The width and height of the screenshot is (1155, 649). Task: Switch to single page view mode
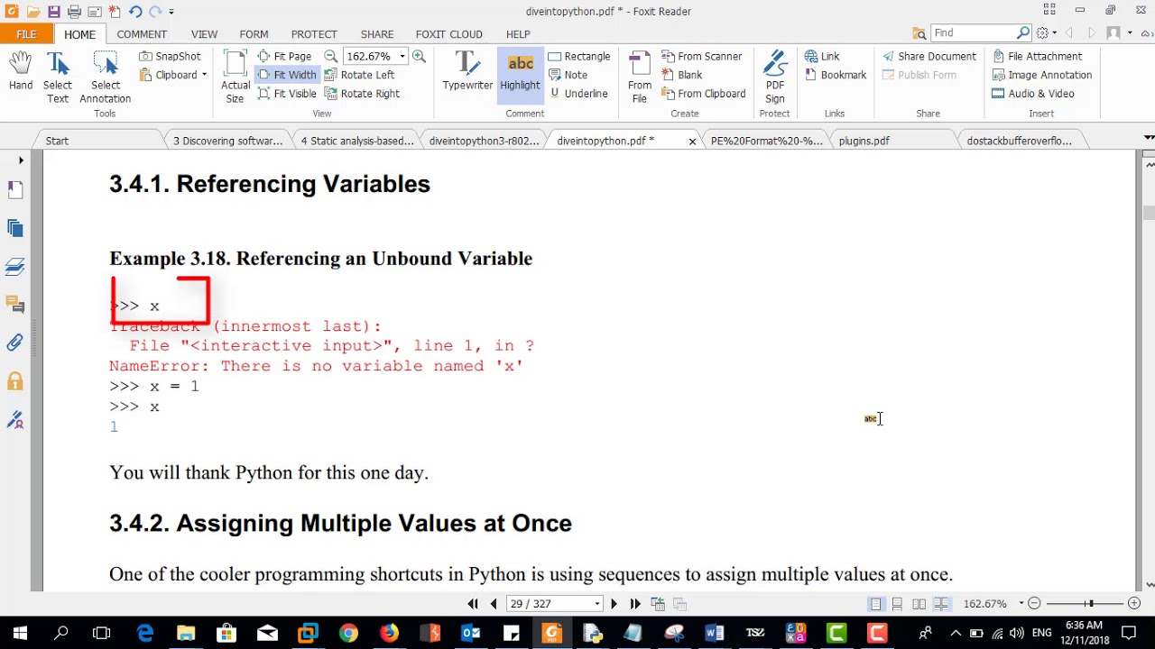[875, 604]
